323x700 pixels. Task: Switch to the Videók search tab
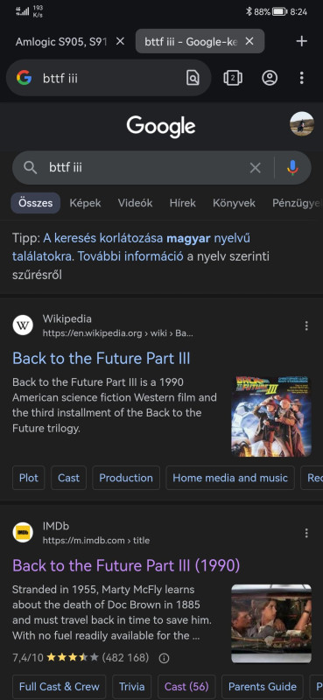(136, 203)
